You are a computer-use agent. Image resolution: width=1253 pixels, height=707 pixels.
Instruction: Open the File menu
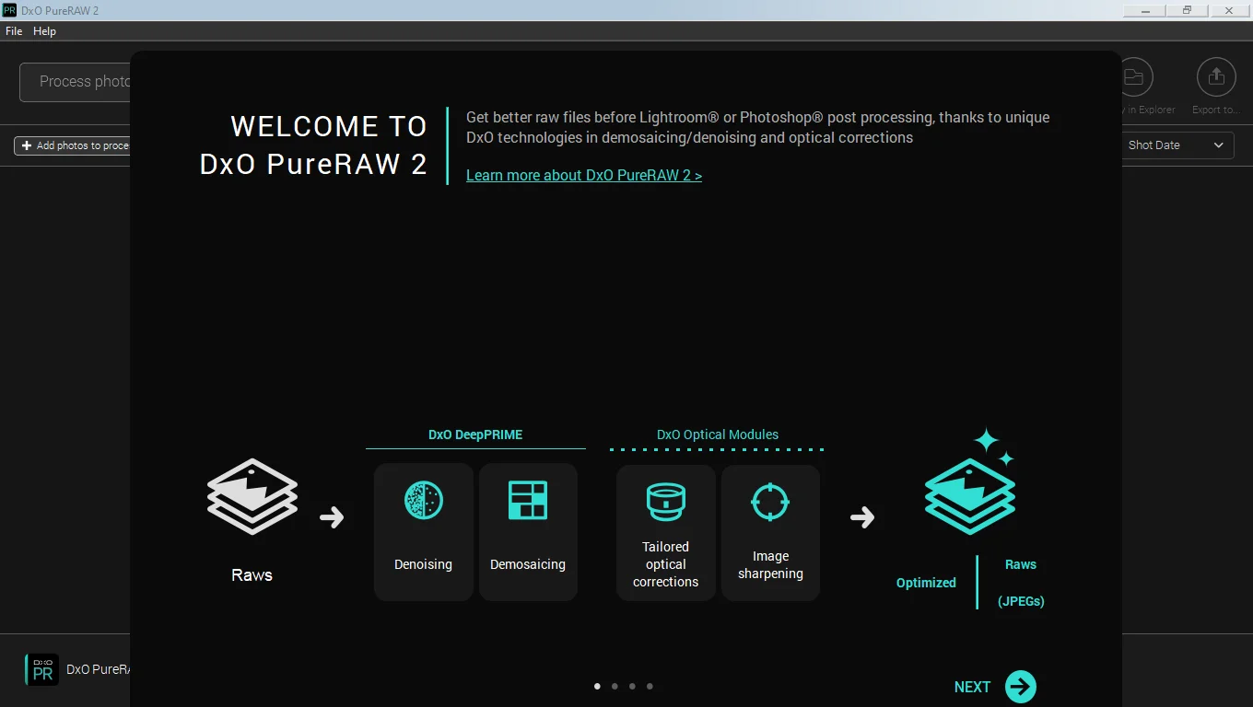tap(14, 31)
